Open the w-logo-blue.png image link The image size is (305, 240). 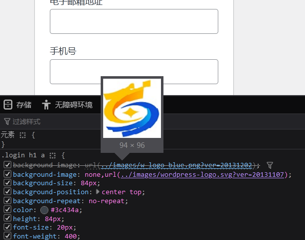click(176, 165)
